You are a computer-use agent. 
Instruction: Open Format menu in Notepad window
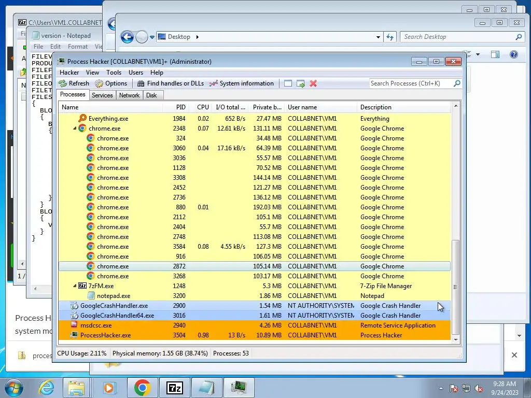click(78, 47)
